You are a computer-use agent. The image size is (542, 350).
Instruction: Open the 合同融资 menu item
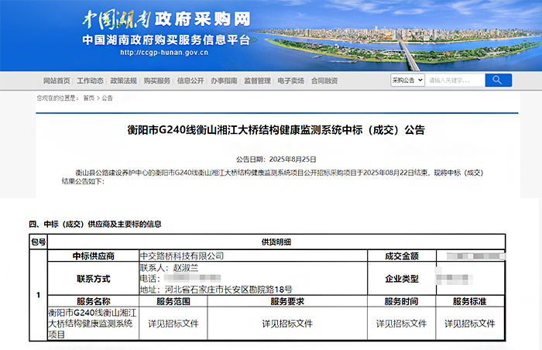click(324, 81)
